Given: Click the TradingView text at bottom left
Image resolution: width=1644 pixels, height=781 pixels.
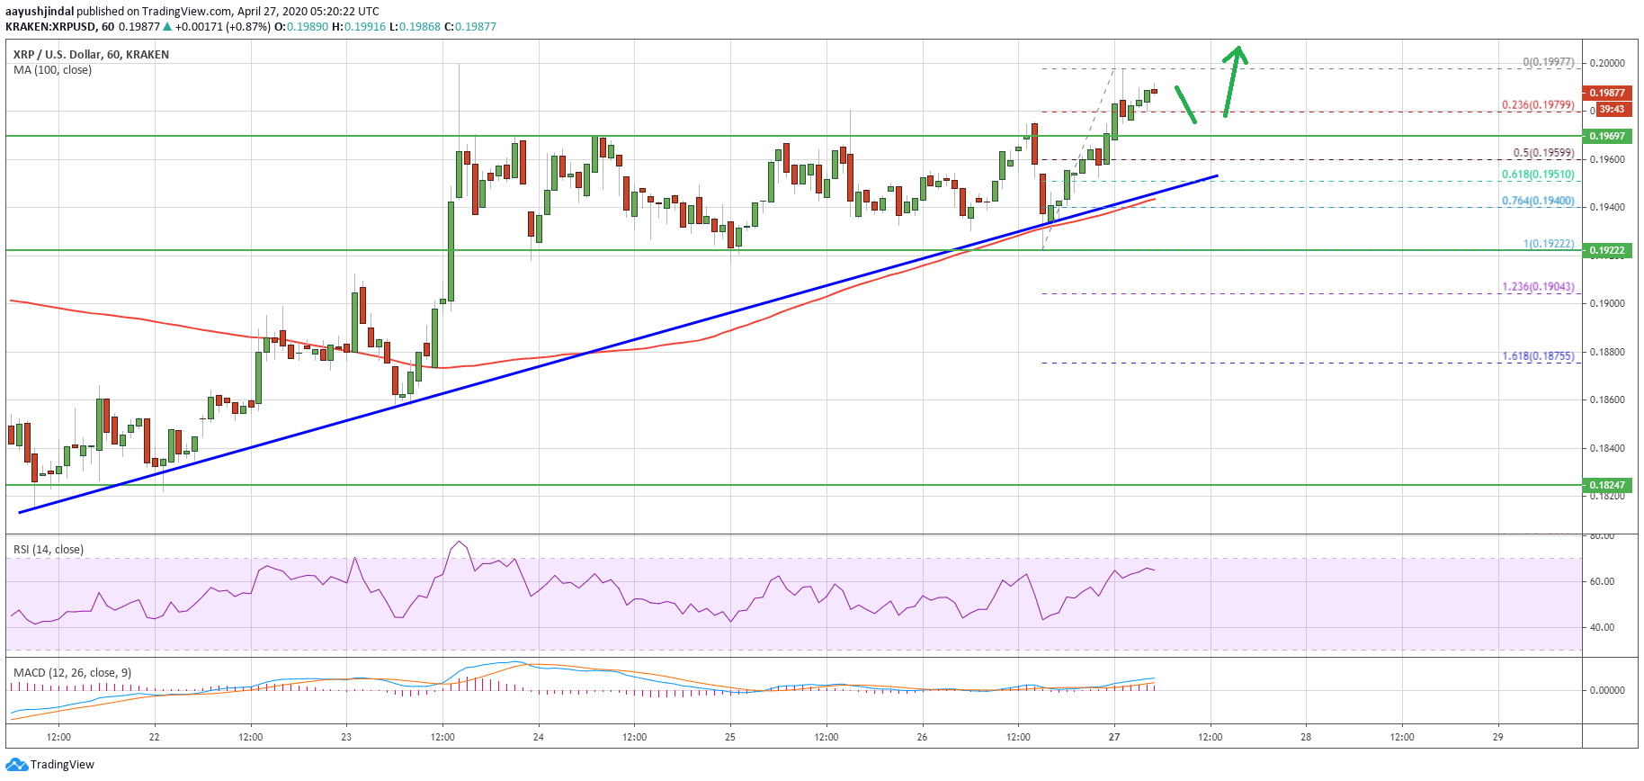Looking at the screenshot, I should tap(62, 765).
